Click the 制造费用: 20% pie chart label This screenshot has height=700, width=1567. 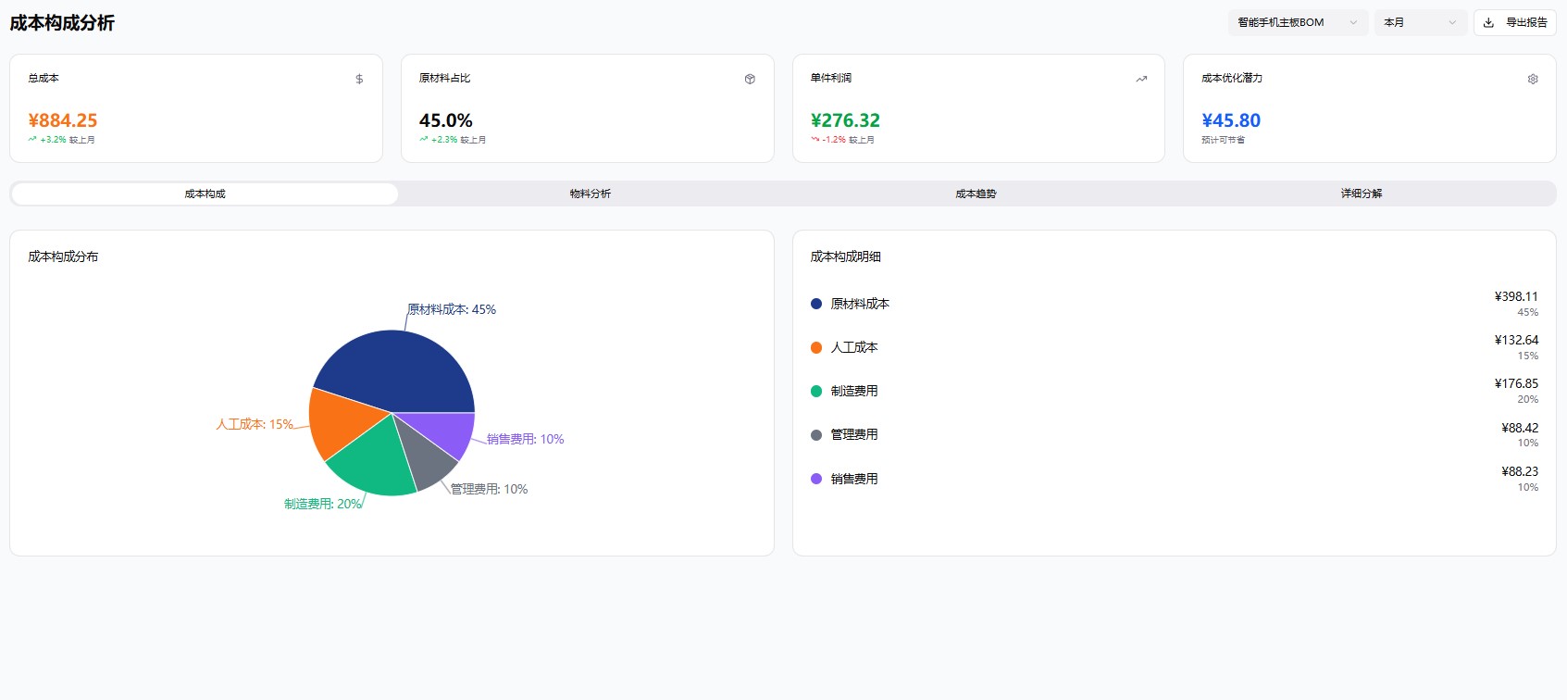[x=322, y=504]
